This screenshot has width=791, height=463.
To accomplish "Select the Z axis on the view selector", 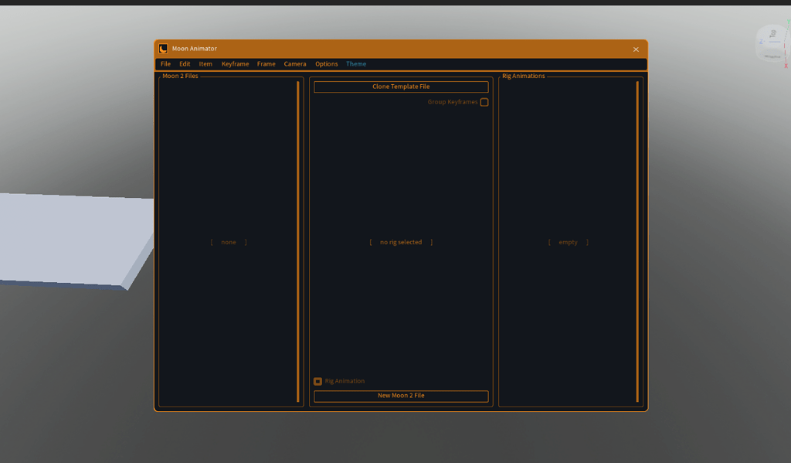I will click(761, 40).
